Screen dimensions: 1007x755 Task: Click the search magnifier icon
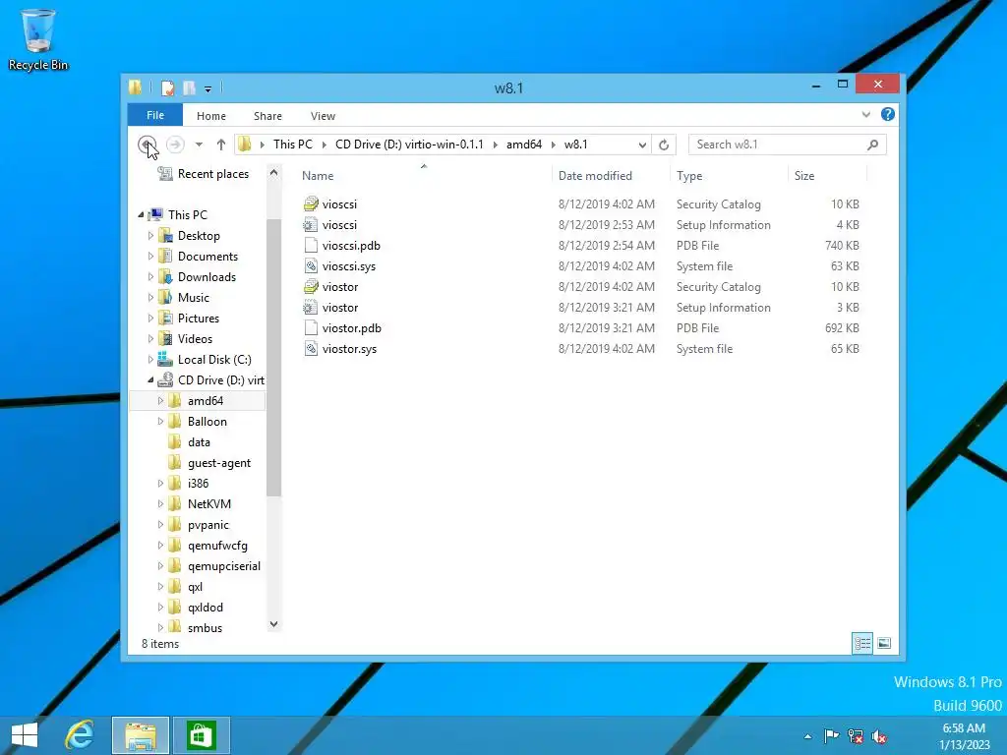click(872, 145)
